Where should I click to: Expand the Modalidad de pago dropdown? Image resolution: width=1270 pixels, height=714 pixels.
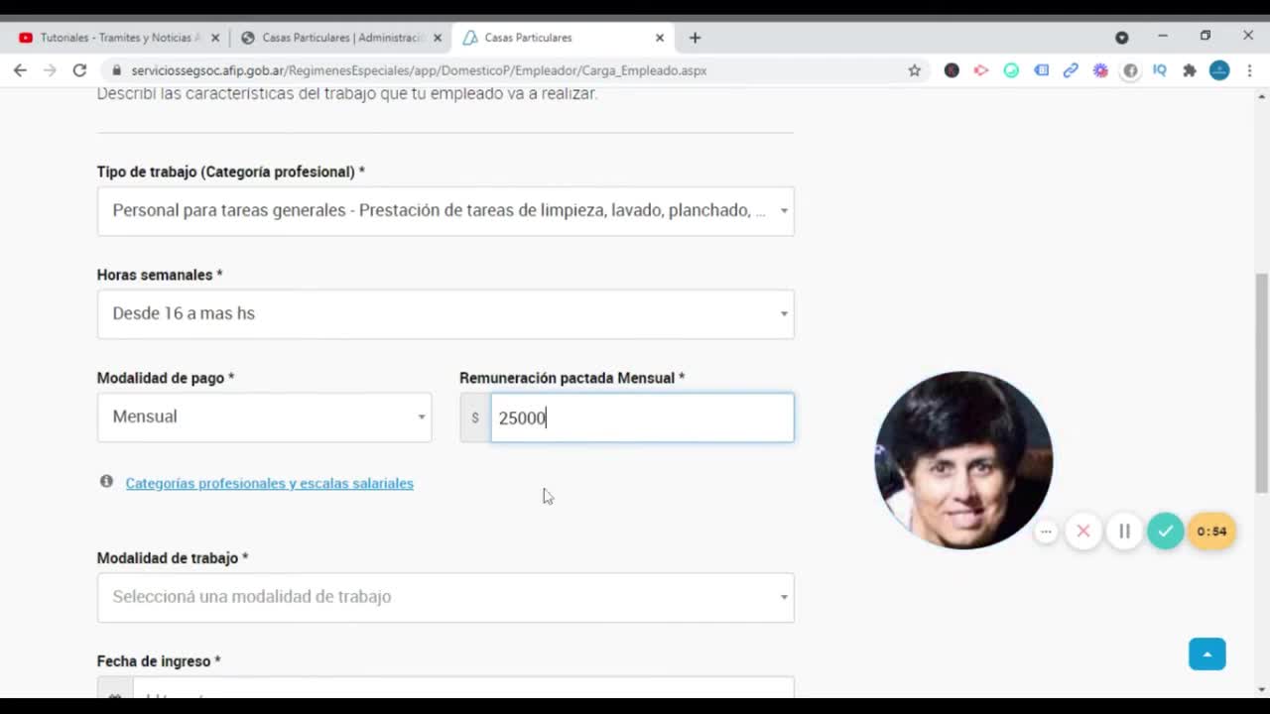click(x=264, y=417)
